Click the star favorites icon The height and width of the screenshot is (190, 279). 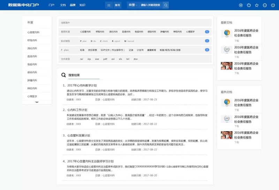[x=257, y=5]
